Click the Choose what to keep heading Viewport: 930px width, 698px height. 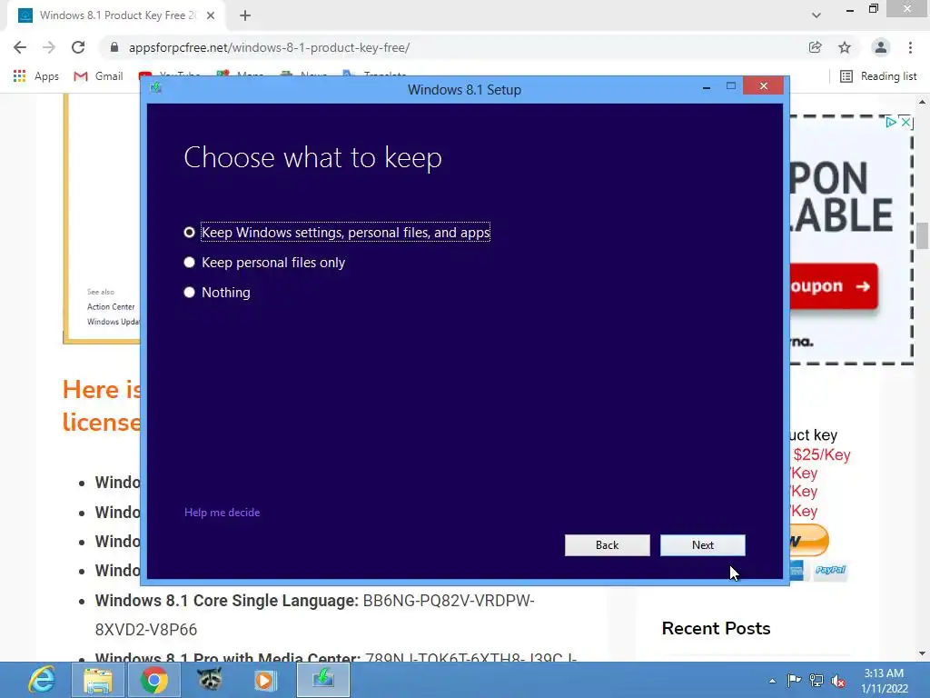(x=312, y=158)
